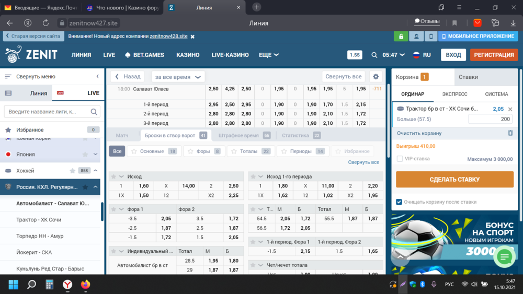Screen dimensions: 523x294
Task: Click bet amount field showing 200
Action: click(491, 119)
